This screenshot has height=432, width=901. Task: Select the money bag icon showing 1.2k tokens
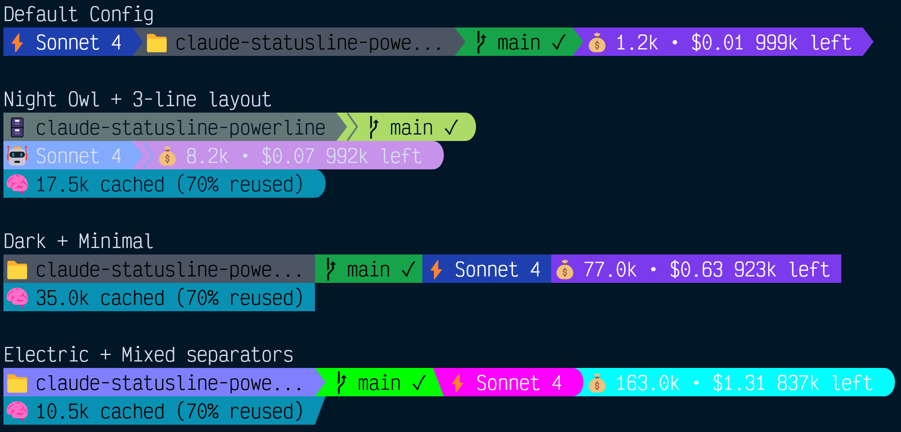pyautogui.click(x=597, y=42)
